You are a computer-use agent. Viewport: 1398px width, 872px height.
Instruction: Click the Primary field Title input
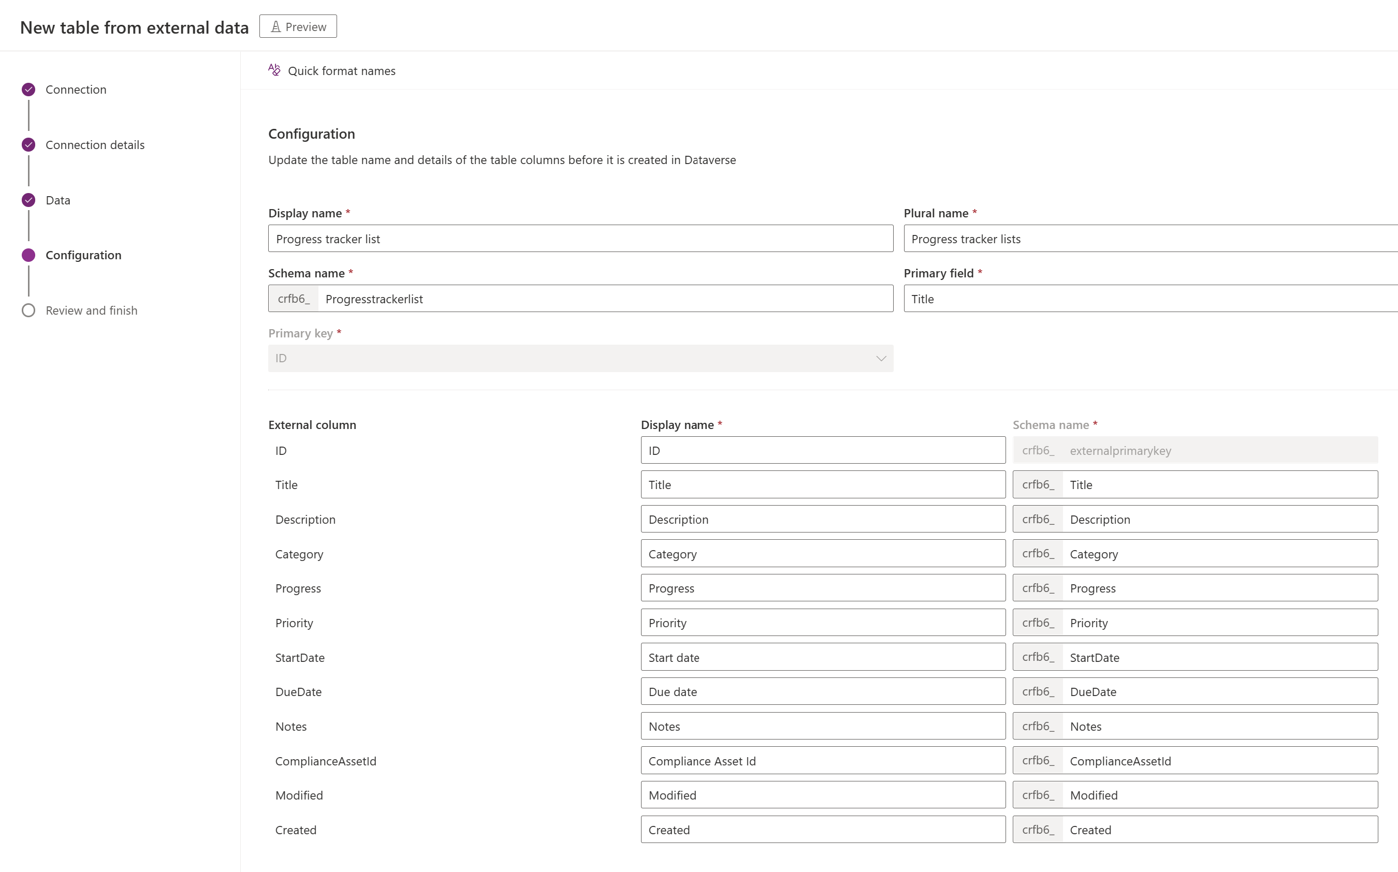pyautogui.click(x=1150, y=299)
